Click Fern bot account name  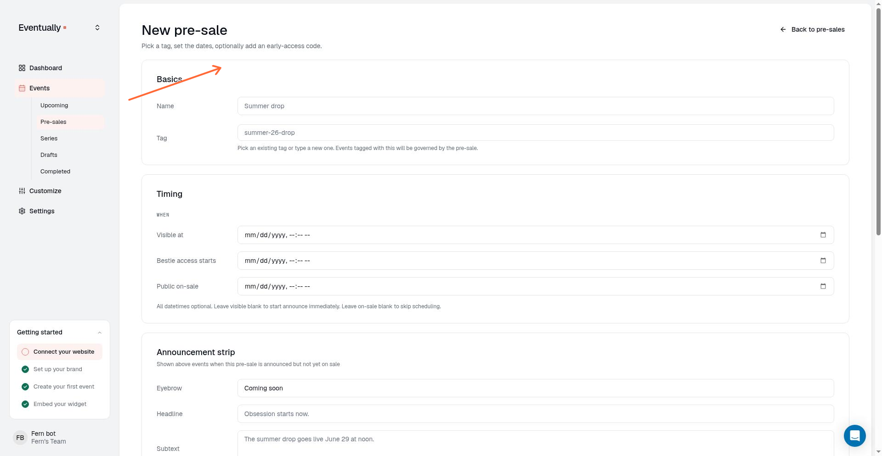[x=43, y=434]
